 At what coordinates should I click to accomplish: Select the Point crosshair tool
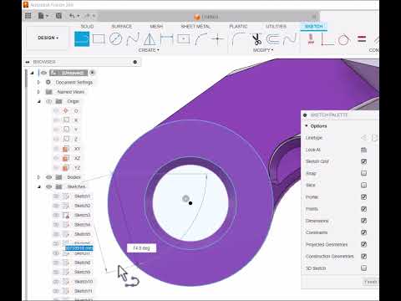pyautogui.click(x=218, y=39)
